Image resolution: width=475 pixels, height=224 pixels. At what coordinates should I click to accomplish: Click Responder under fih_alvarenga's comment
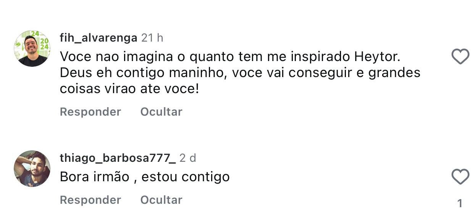pos(90,112)
